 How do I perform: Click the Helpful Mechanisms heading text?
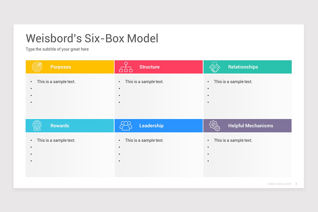coord(251,126)
